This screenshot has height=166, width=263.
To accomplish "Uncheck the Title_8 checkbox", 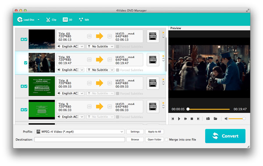I will 26,86.
